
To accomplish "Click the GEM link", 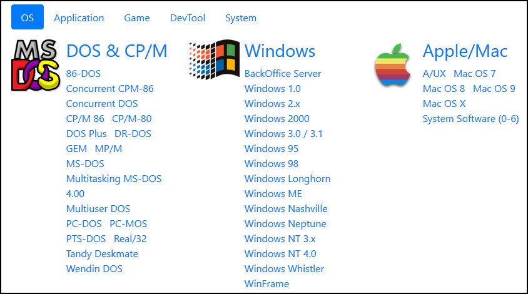I will (x=76, y=148).
